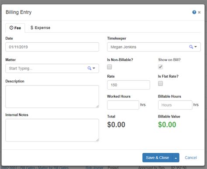This screenshot has width=207, height=169.
Task: Switch to the Fee tab
Action: click(x=15, y=28)
